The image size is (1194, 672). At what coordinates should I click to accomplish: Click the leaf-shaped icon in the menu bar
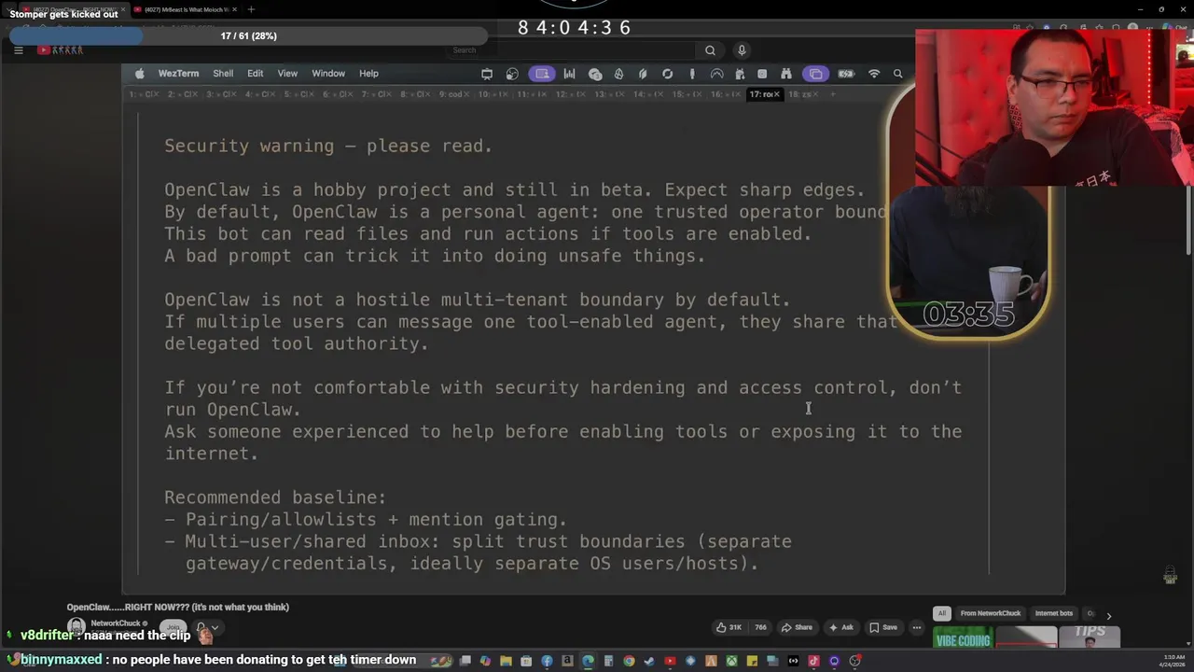click(643, 74)
